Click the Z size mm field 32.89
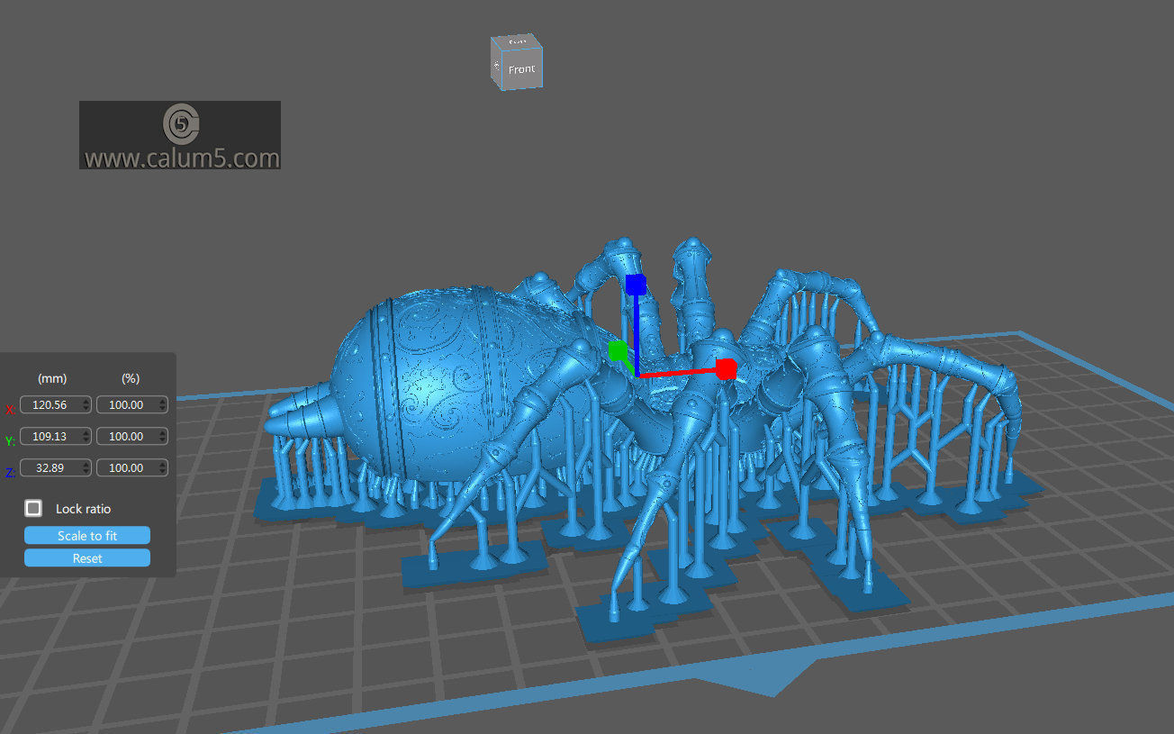The image size is (1174, 734). pyautogui.click(x=55, y=468)
